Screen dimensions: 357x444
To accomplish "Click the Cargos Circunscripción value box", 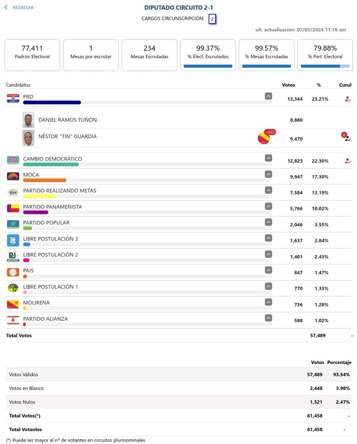I will 212,19.
